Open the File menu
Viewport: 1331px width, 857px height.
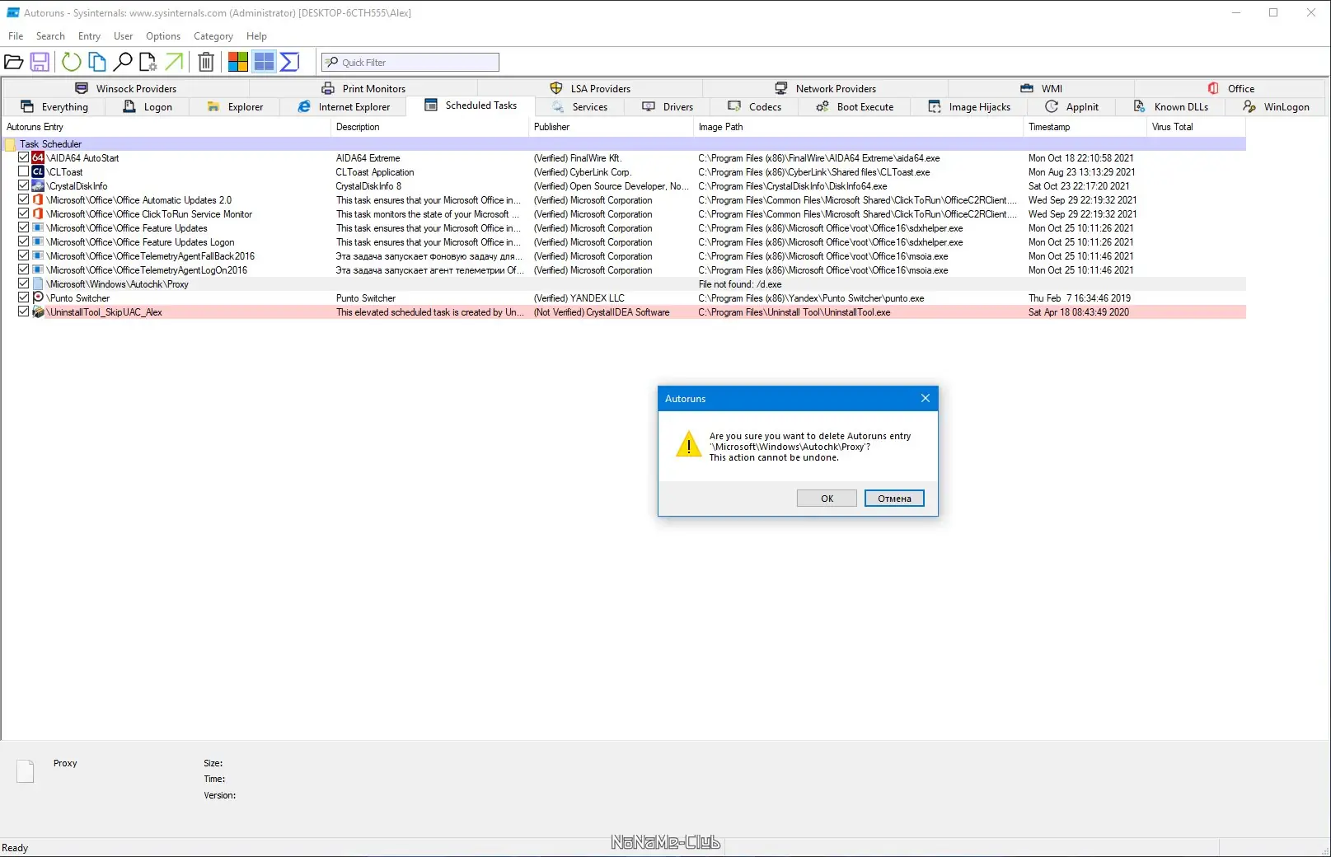16,36
